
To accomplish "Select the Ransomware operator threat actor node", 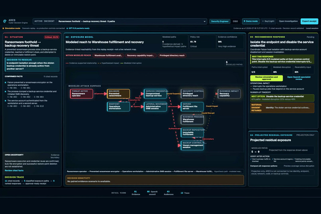I will pos(82,94).
